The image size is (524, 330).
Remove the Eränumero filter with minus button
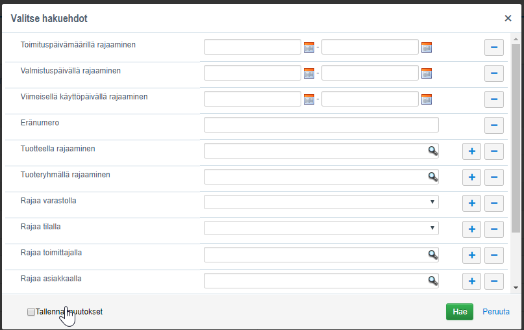[494, 125]
